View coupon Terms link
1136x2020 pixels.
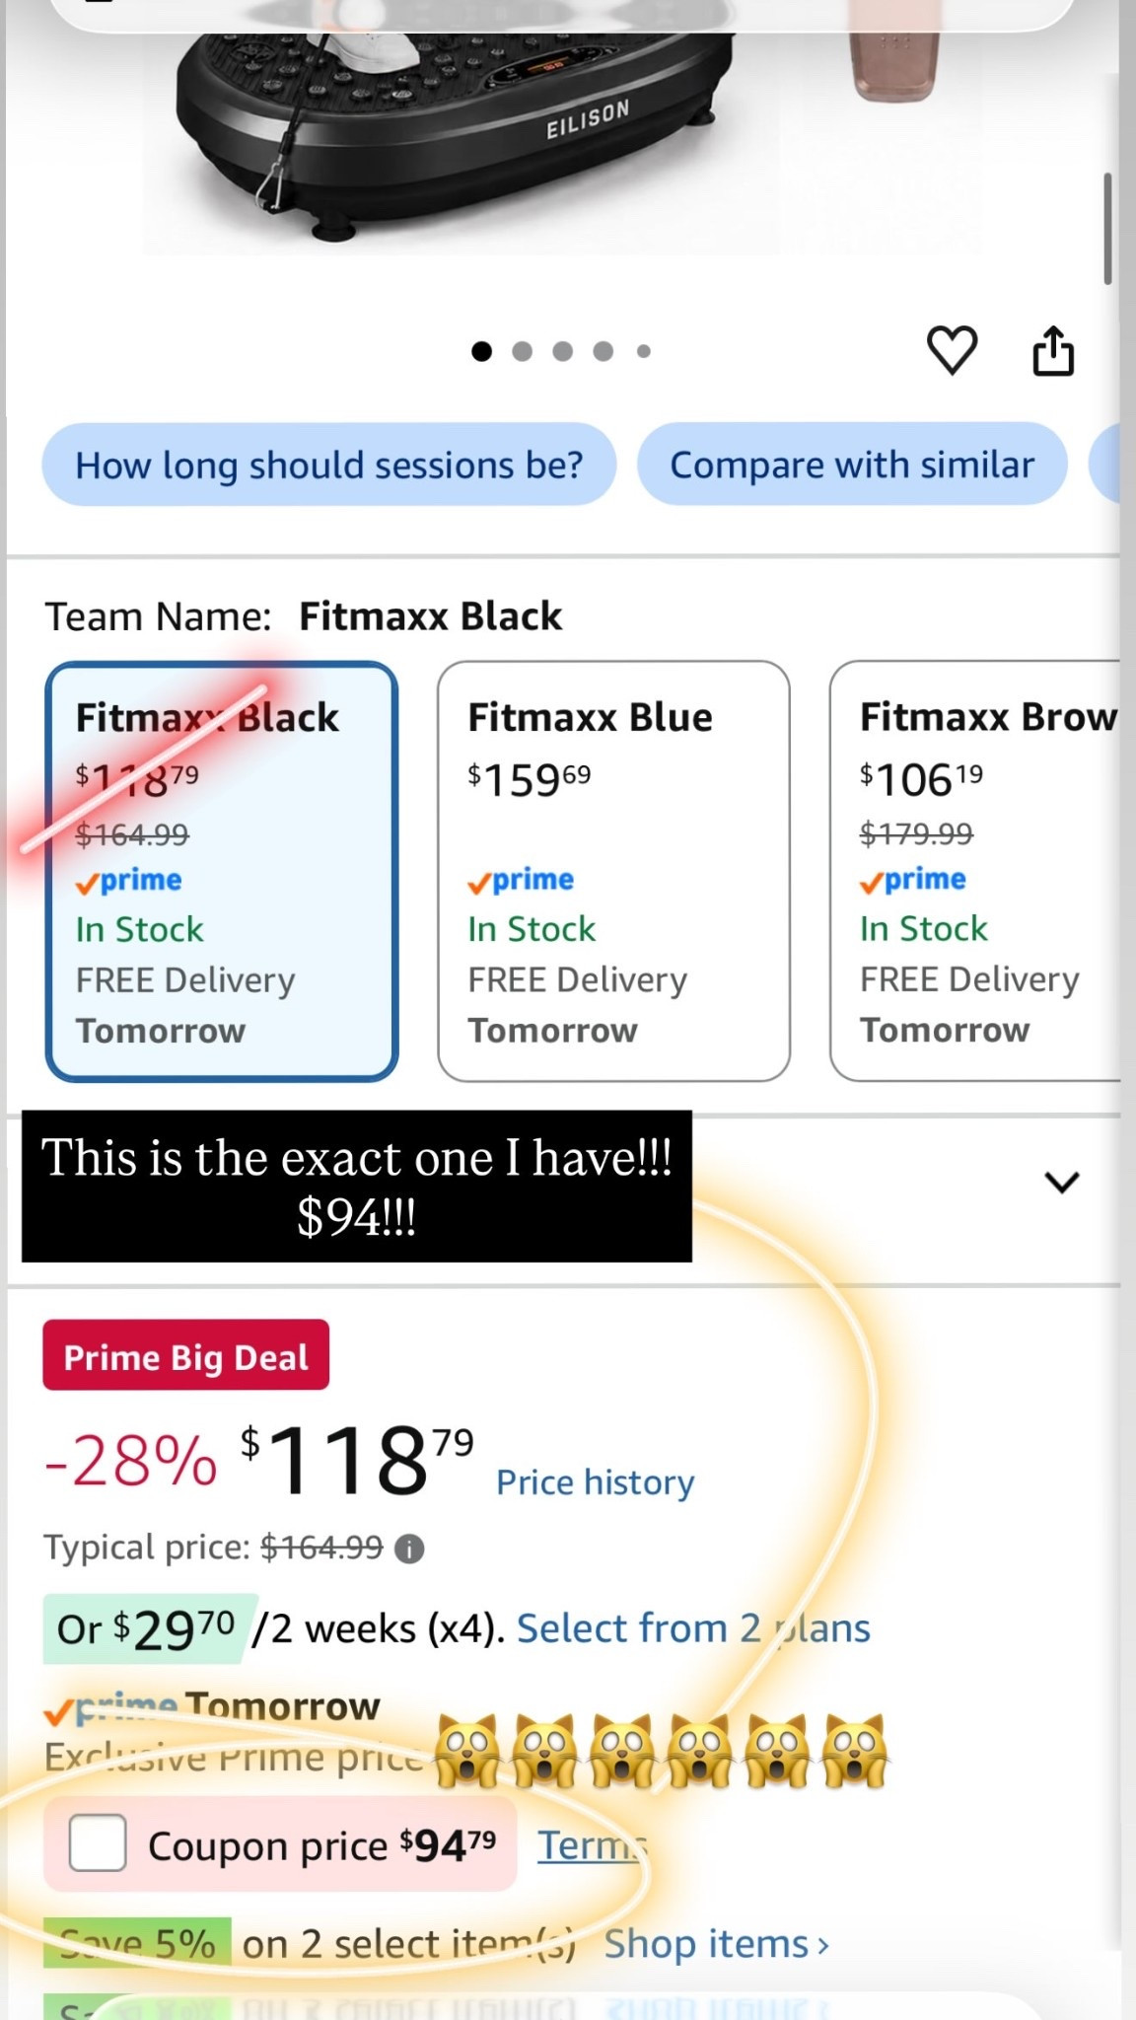592,1844
